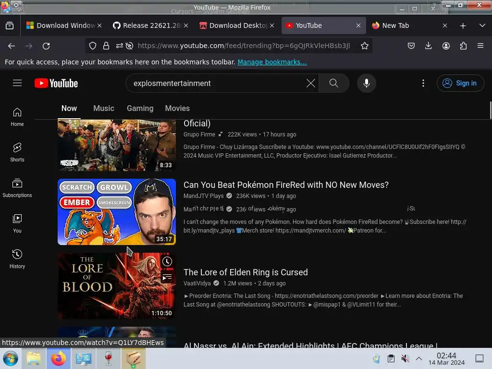Image resolution: width=492 pixels, height=369 pixels.
Task: Close the YouTube browser tab
Action: [x=358, y=25]
